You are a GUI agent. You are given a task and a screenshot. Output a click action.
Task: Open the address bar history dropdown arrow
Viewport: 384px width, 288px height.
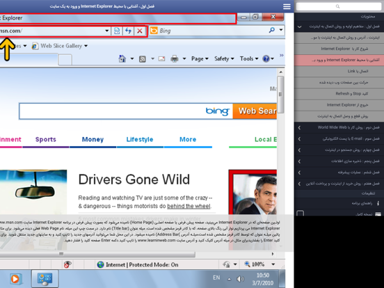point(106,31)
